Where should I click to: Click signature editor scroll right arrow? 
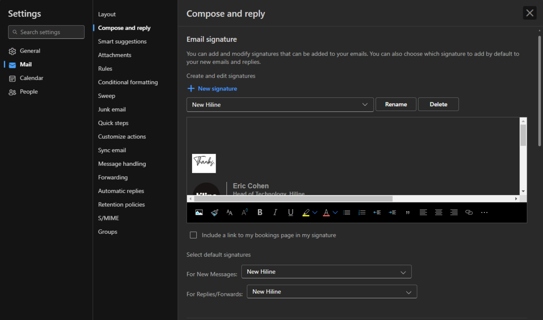click(516, 199)
